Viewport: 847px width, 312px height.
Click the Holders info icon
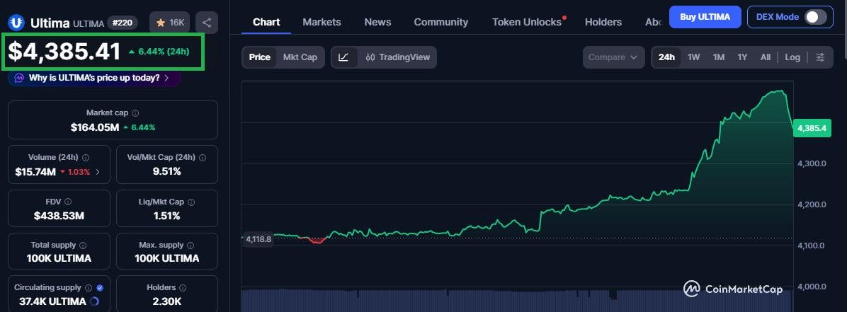click(x=183, y=288)
